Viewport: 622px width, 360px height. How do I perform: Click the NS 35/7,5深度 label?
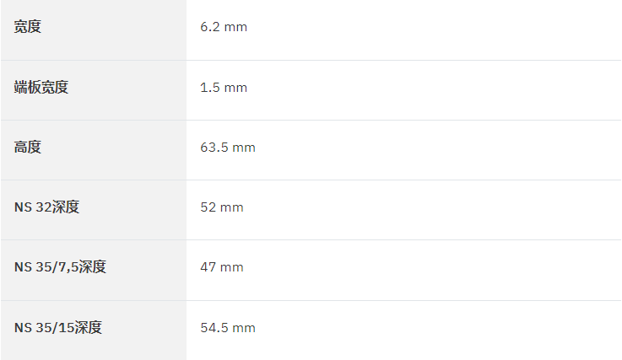pyautogui.click(x=60, y=266)
